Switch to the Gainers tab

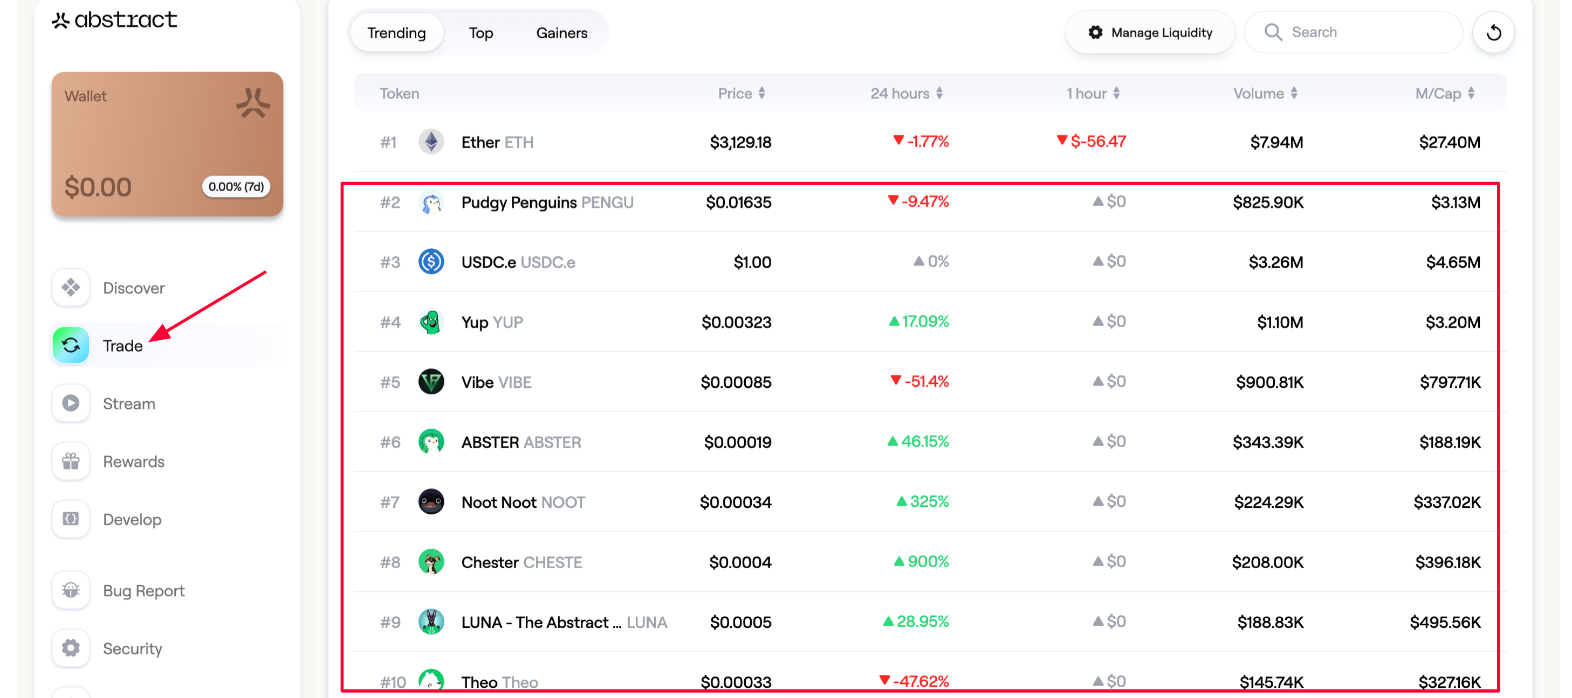(561, 33)
